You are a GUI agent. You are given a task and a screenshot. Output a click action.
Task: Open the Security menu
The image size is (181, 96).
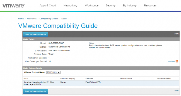click(x=111, y=5)
